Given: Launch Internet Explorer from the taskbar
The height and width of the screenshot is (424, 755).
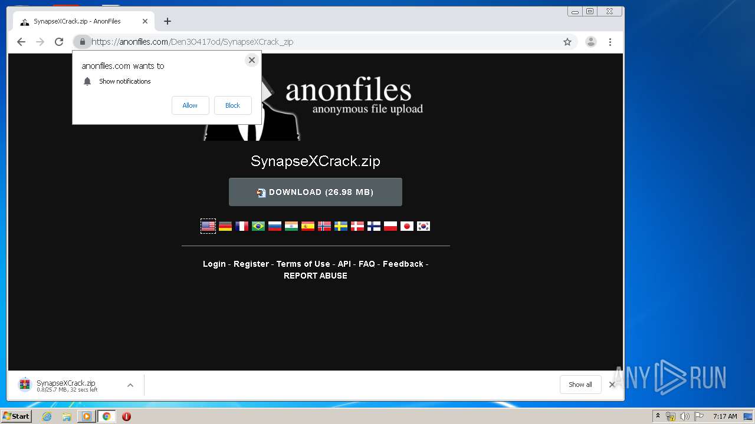Looking at the screenshot, I should click(x=47, y=416).
